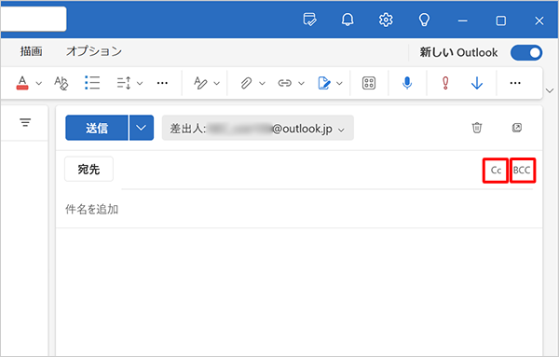Click inside the message body area
559x357 pixels.
tap(299, 292)
